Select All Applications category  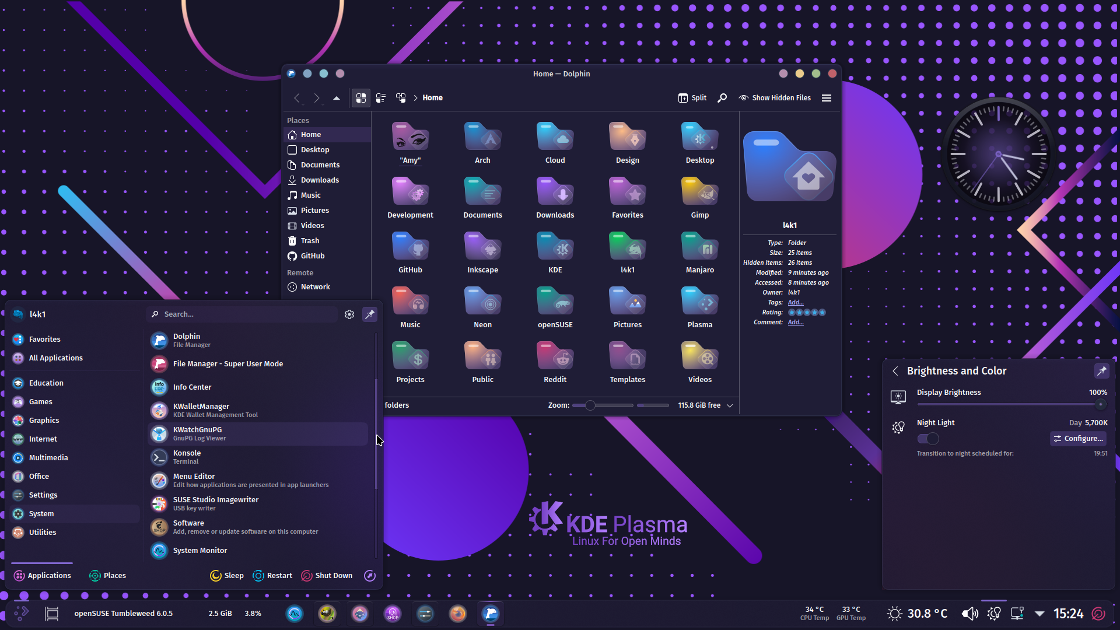click(x=75, y=358)
